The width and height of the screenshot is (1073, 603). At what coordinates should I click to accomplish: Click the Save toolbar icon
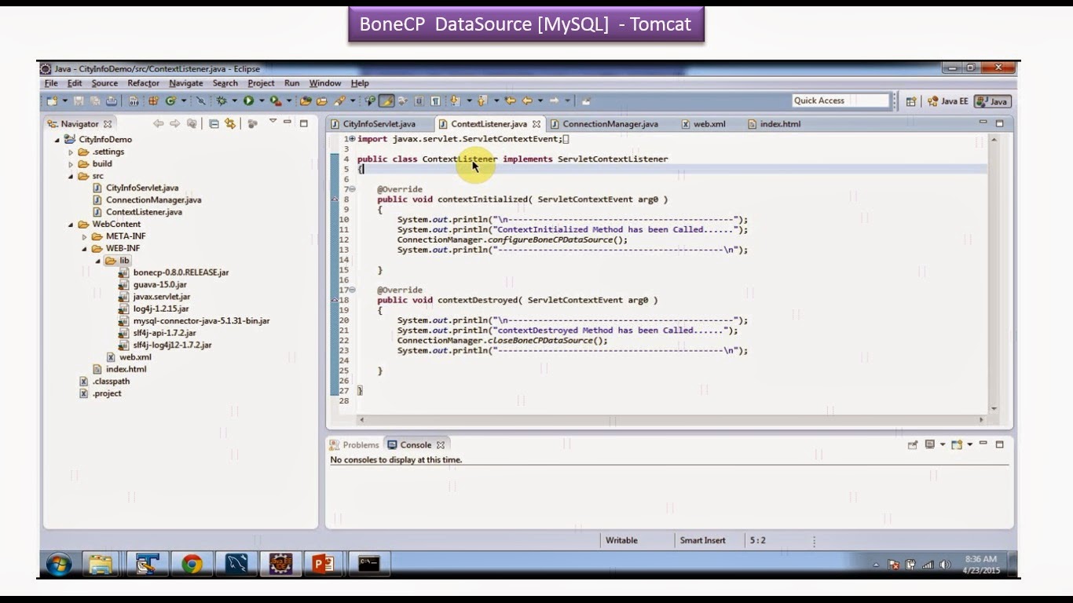point(79,100)
